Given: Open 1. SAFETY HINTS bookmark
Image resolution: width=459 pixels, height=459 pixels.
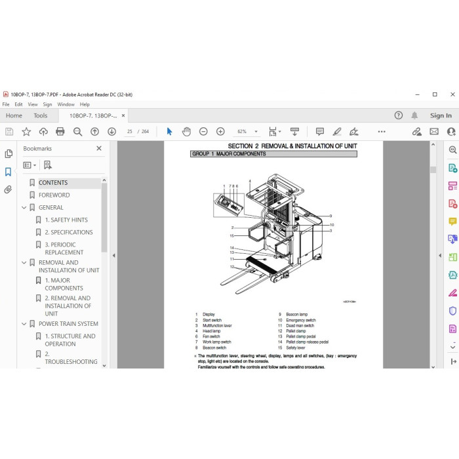Looking at the screenshot, I should 66,220.
